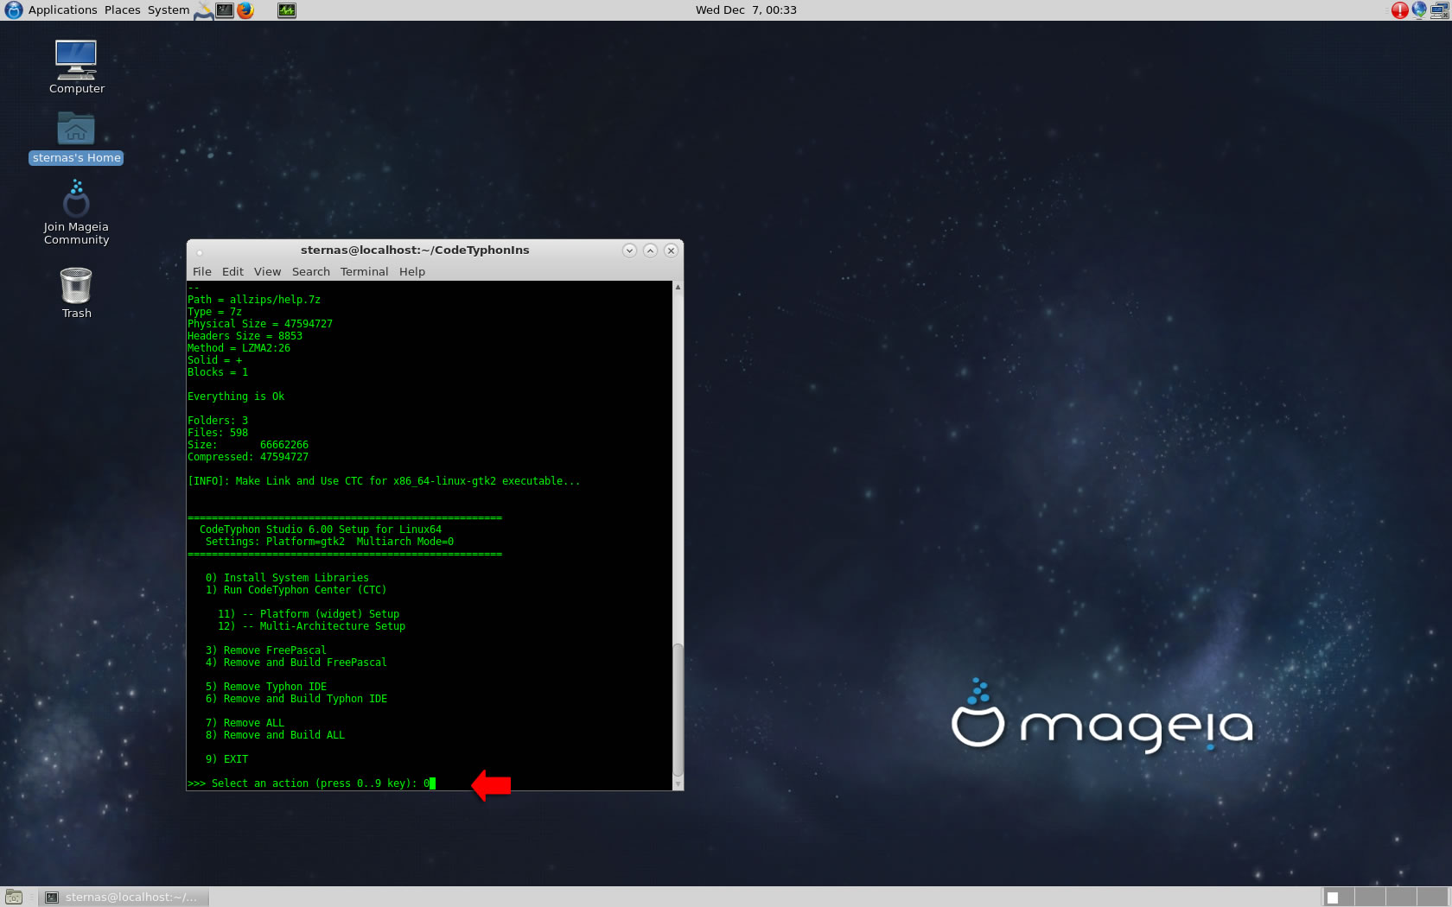Click the network computers tray icon
Image resolution: width=1452 pixels, height=907 pixels.
pos(1440,10)
